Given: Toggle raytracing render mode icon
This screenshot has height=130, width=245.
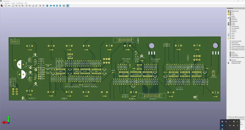Looking at the screenshot, I should click(x=9, y=6).
